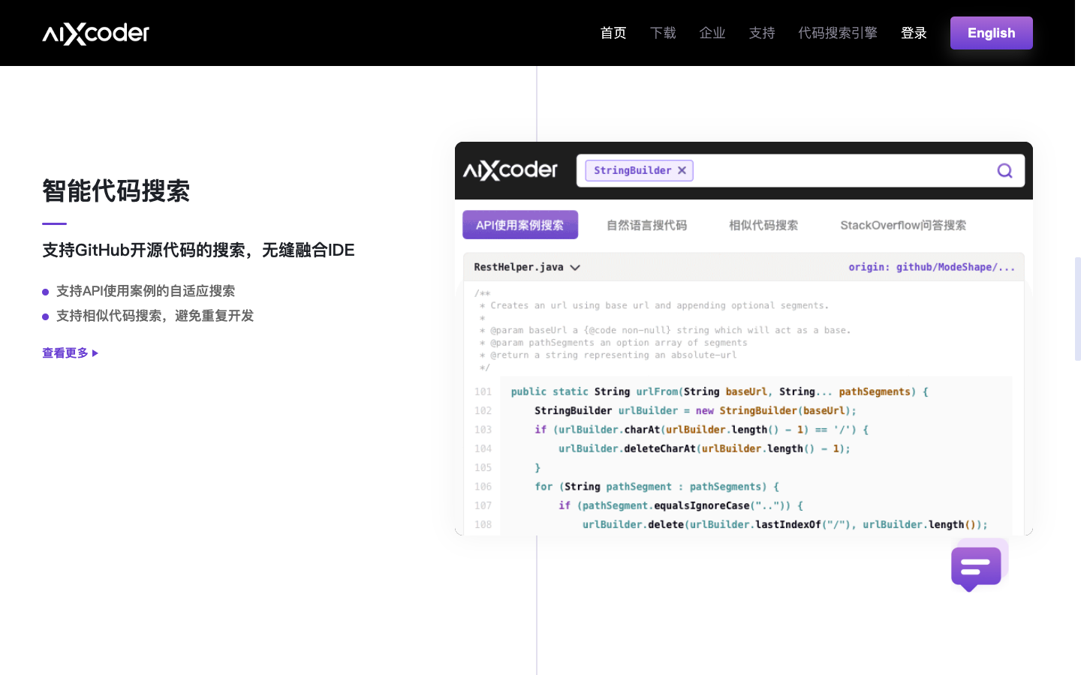Click the code line containing deleteCharAt
Image resolution: width=1081 pixels, height=675 pixels.
coord(704,448)
